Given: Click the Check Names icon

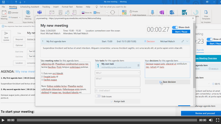Looking at the screenshot, I should tap(67, 12).
